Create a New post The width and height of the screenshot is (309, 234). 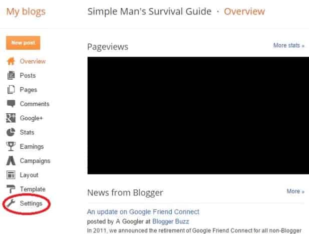23,43
